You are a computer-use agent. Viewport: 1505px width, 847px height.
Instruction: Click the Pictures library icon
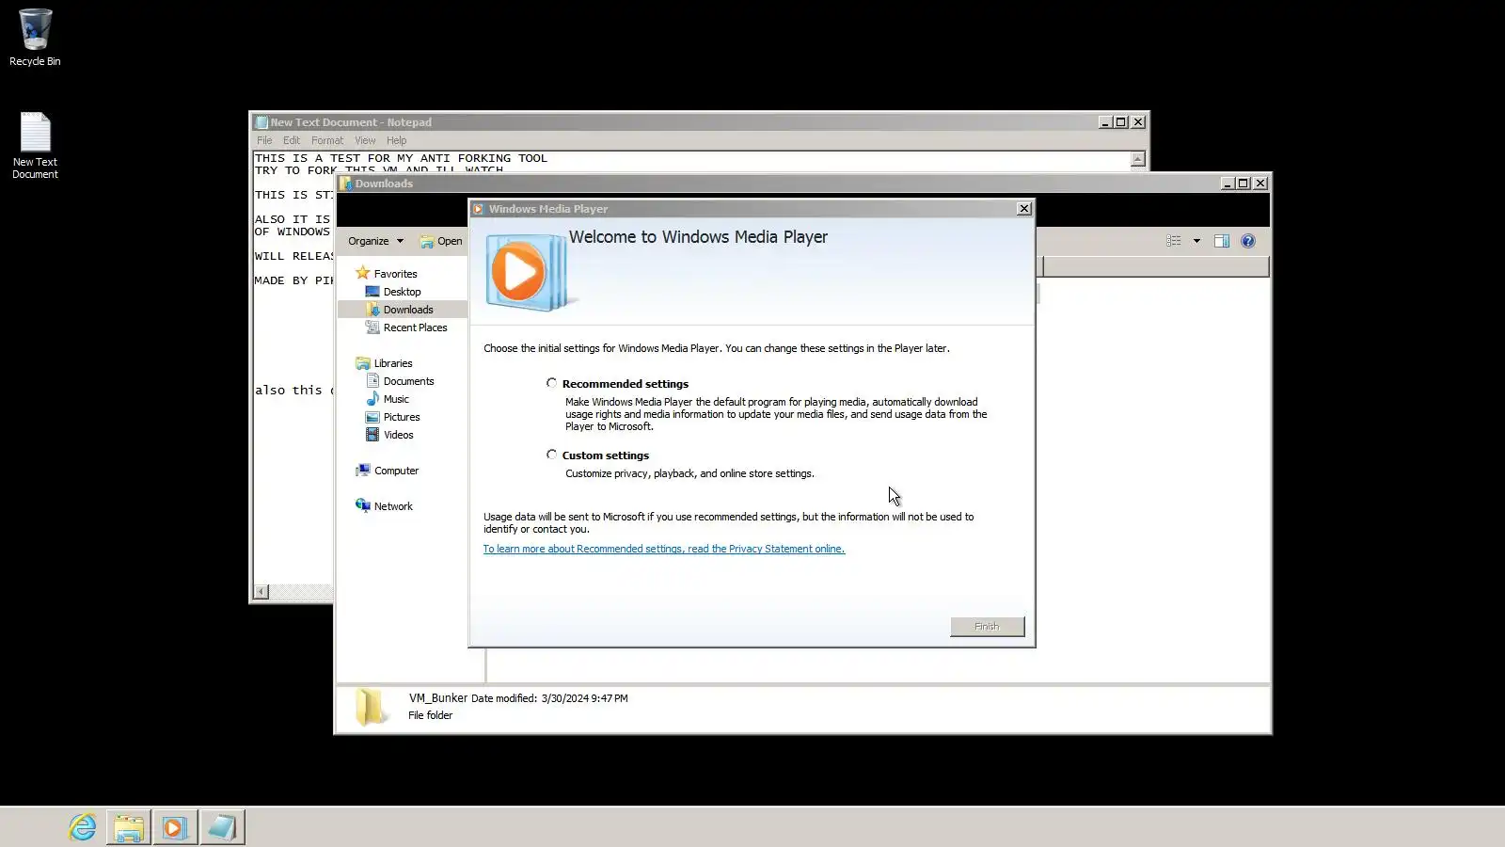tap(372, 417)
